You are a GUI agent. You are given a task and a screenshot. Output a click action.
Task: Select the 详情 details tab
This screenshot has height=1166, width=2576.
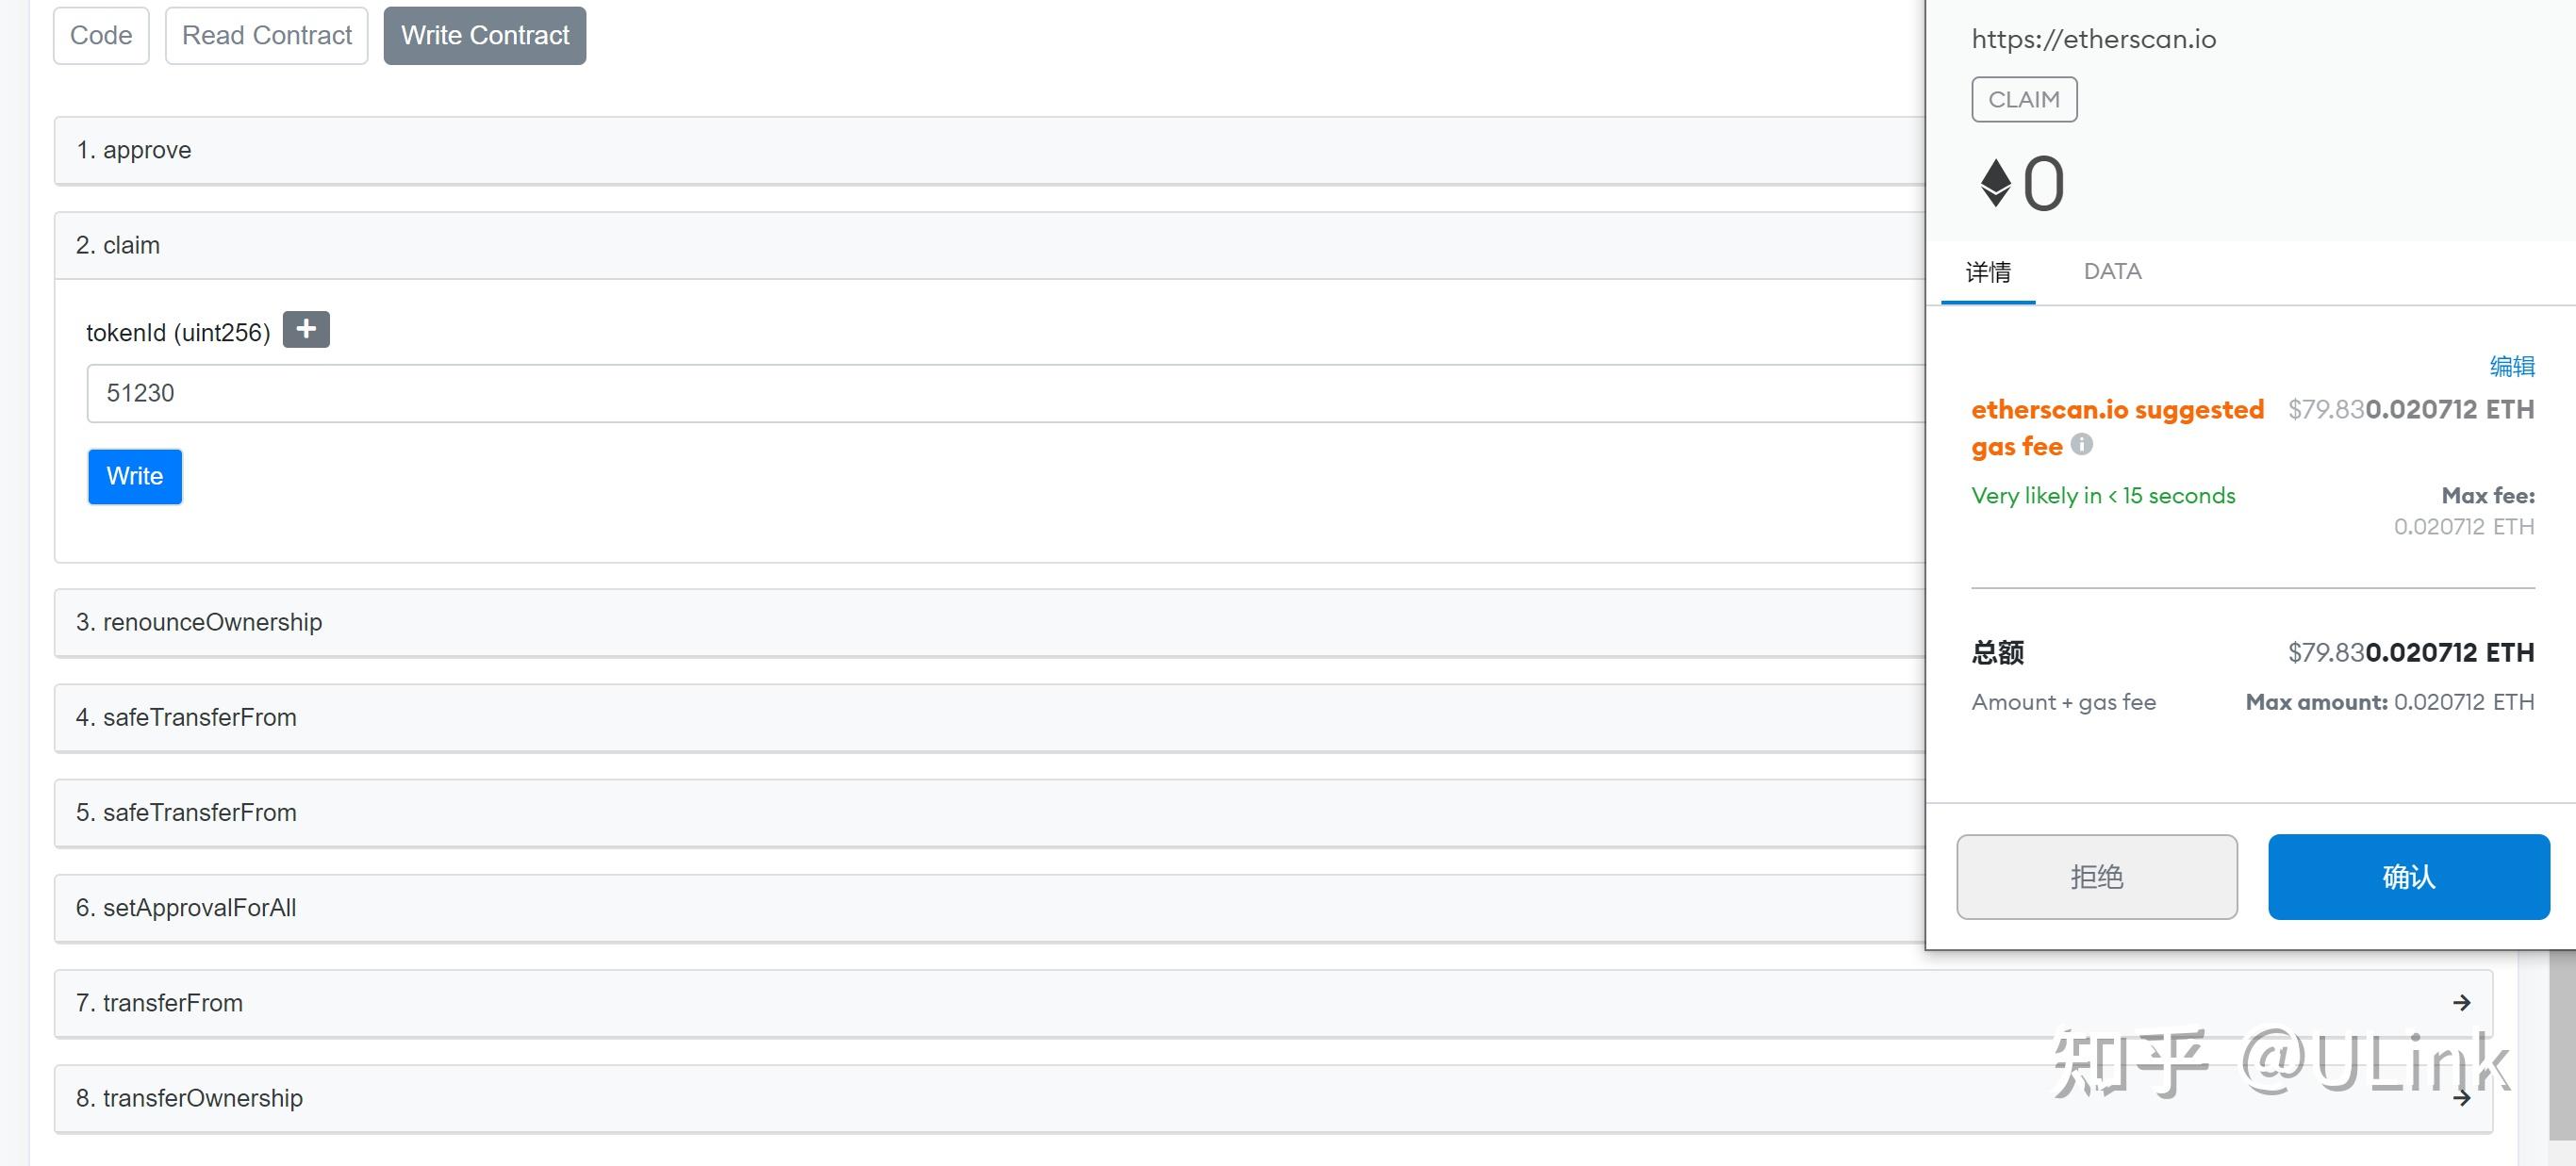pyautogui.click(x=1988, y=272)
